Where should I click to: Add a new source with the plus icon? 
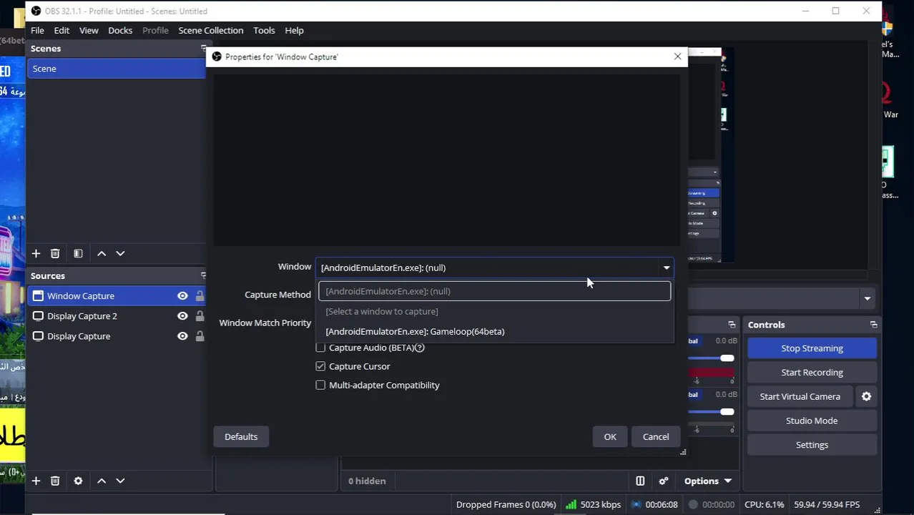point(36,481)
